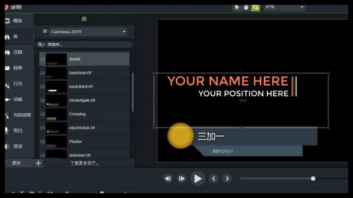Open the 47% canvas zoom dropdown
The width and height of the screenshot is (353, 198).
point(284,7)
